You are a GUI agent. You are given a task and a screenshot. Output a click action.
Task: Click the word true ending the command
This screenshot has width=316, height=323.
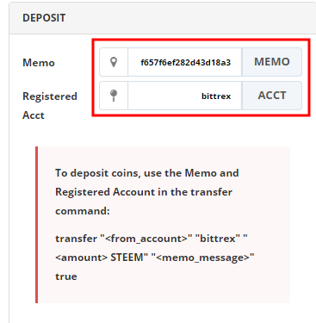click(66, 276)
